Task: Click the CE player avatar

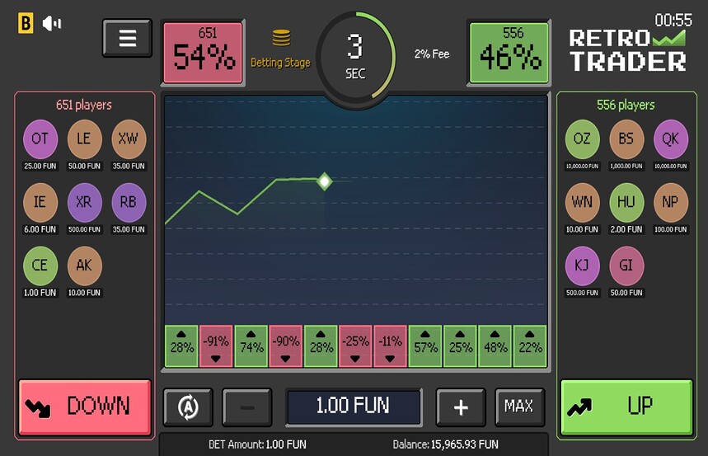Action: (x=40, y=266)
